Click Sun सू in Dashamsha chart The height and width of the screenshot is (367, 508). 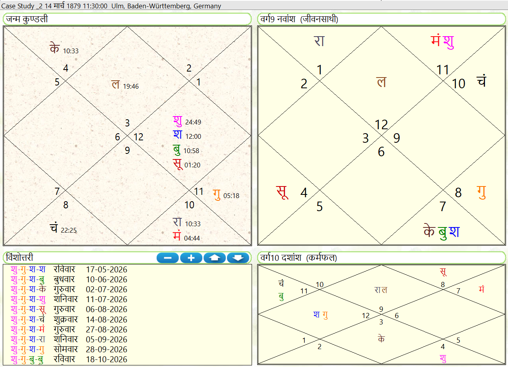pyautogui.click(x=443, y=272)
